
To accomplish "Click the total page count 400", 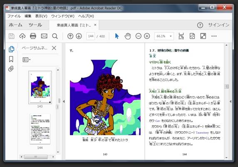I will [102, 36].
